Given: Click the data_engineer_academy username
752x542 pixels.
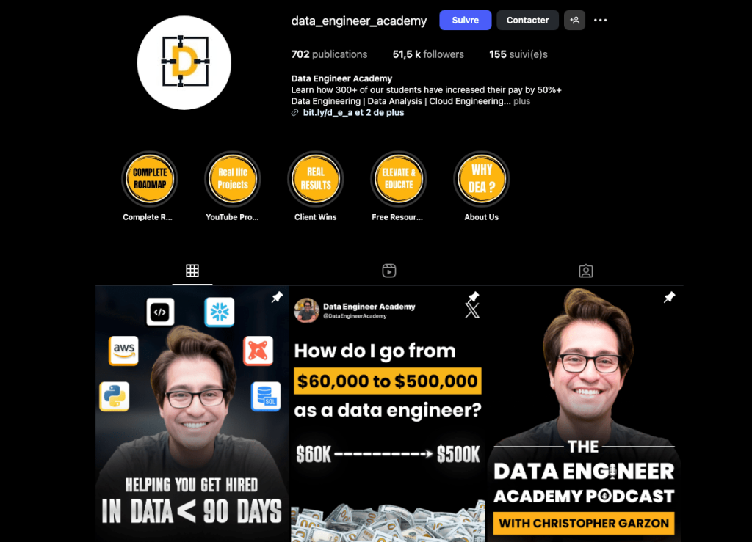Looking at the screenshot, I should pos(358,21).
